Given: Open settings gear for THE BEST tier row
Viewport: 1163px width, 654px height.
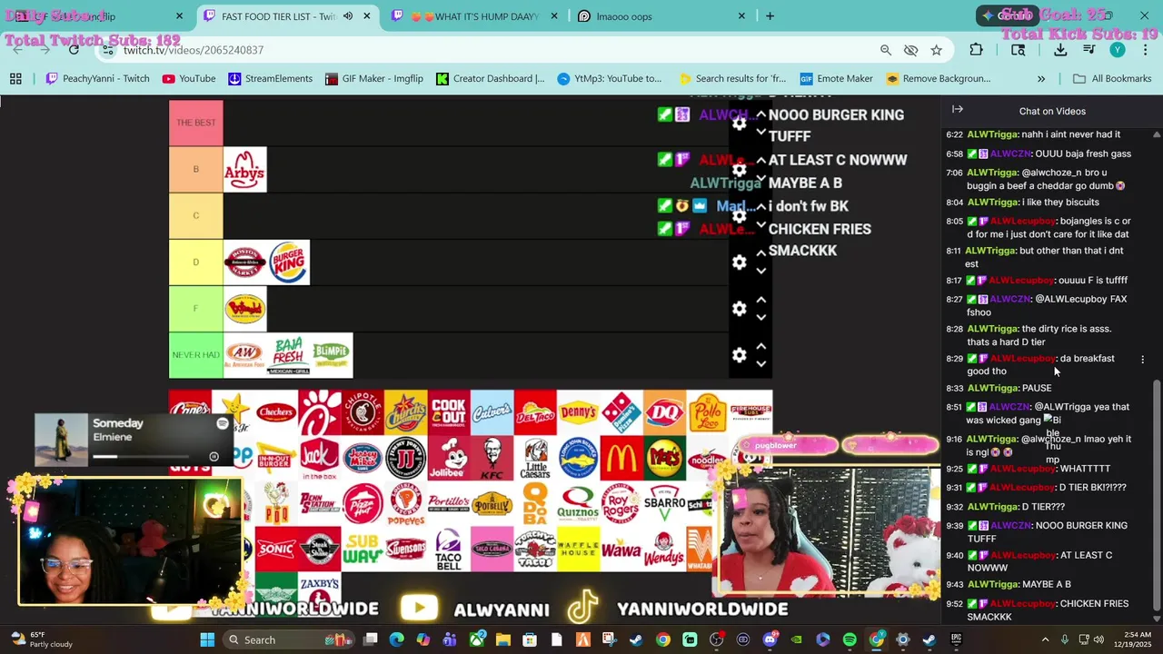Looking at the screenshot, I should pos(740,124).
